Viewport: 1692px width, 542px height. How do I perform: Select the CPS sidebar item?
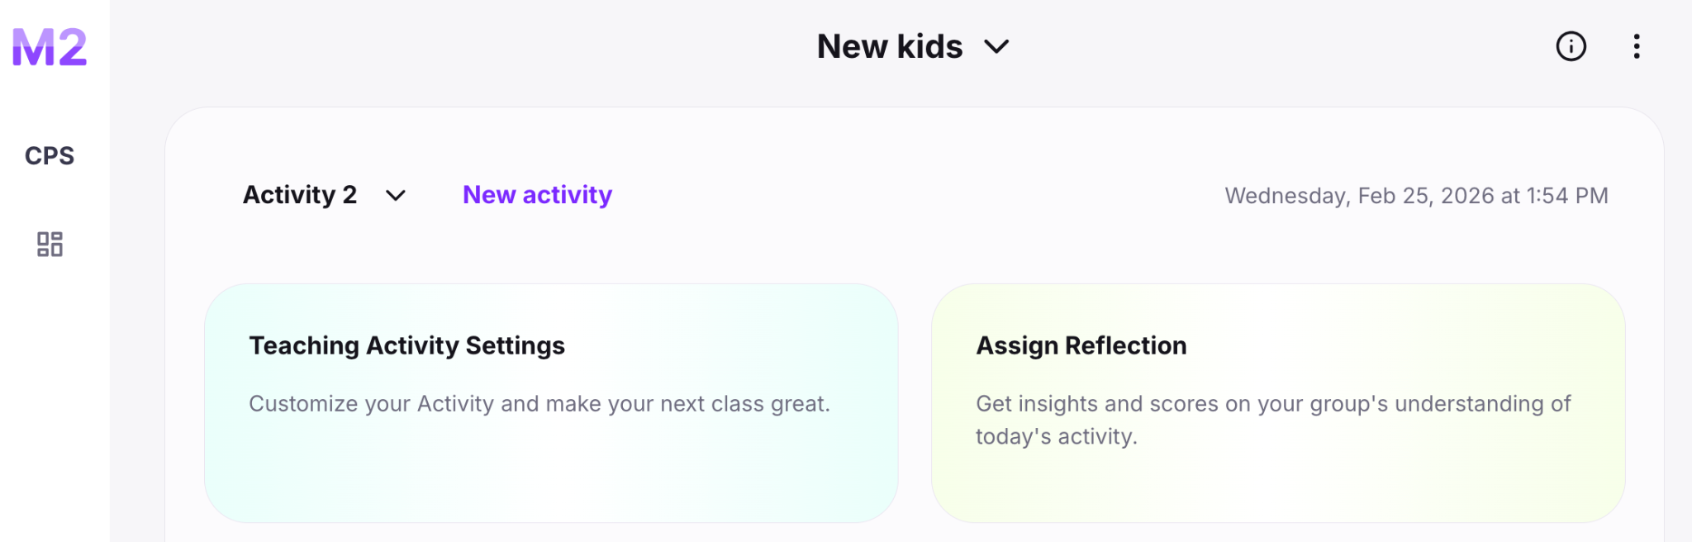(x=50, y=155)
